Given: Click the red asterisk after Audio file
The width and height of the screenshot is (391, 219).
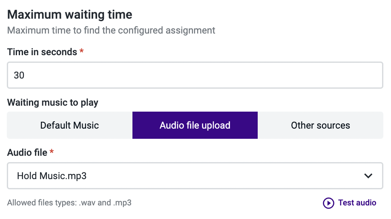Looking at the screenshot, I should pos(52,152).
